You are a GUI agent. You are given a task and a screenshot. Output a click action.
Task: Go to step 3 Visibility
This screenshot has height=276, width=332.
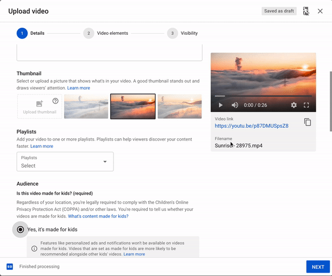[x=182, y=33]
